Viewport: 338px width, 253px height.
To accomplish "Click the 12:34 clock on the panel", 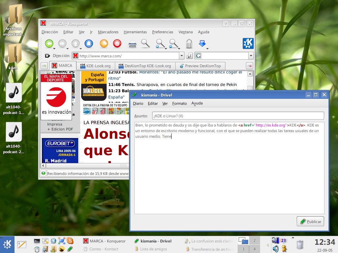I will coord(325,242).
